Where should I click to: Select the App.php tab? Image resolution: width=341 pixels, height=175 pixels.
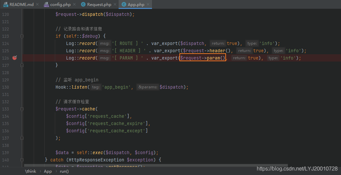[136, 4]
